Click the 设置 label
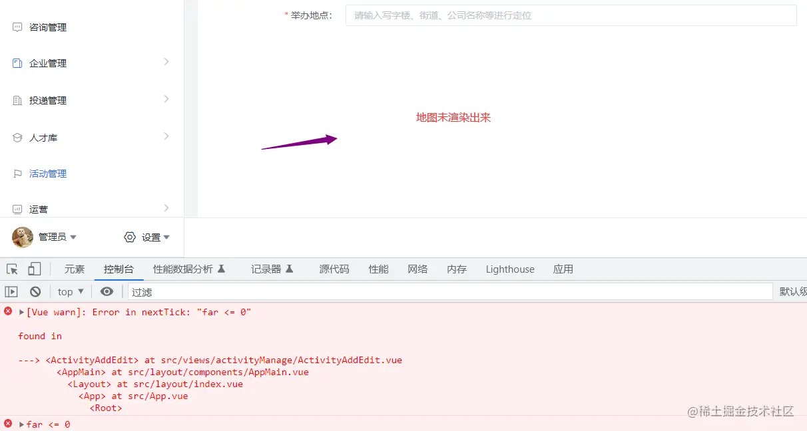Screen dimensions: 807x431 (151, 237)
